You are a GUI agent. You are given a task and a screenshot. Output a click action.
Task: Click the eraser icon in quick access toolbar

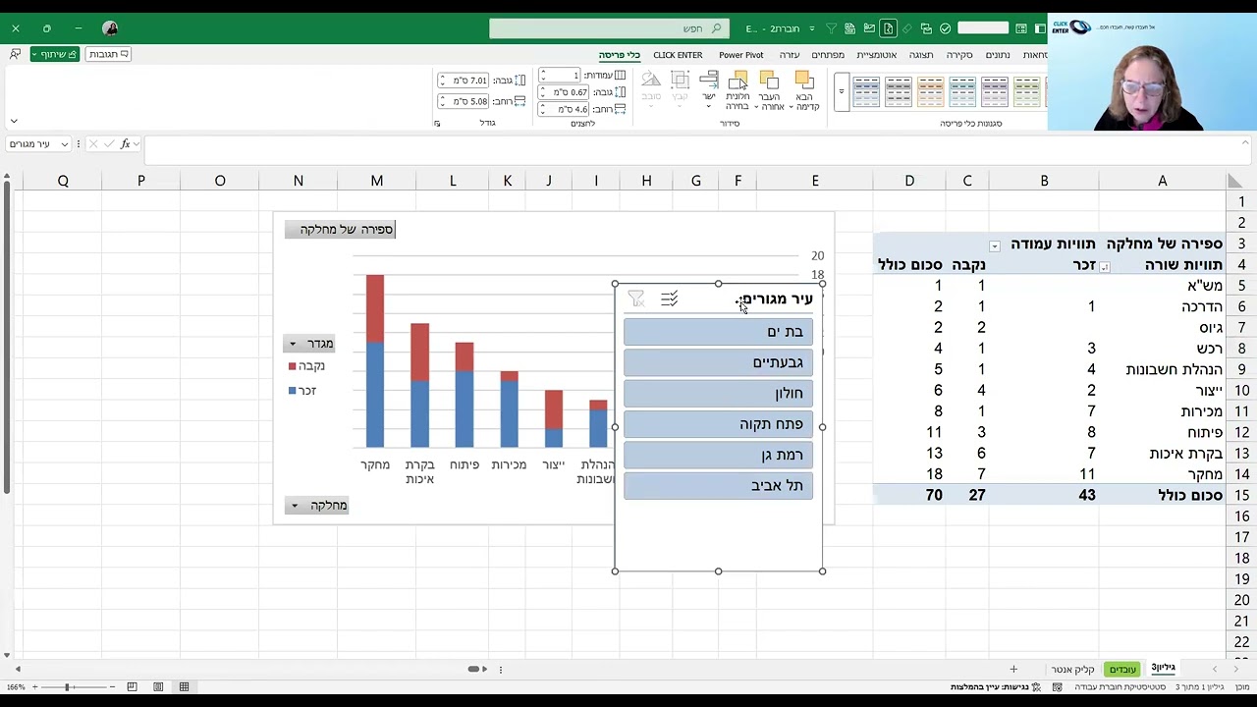pos(906,28)
